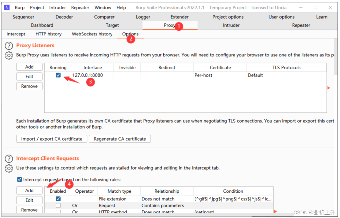Click the Redirect column header
Image resolution: width=340 pixels, height=218 pixels.
(167, 68)
